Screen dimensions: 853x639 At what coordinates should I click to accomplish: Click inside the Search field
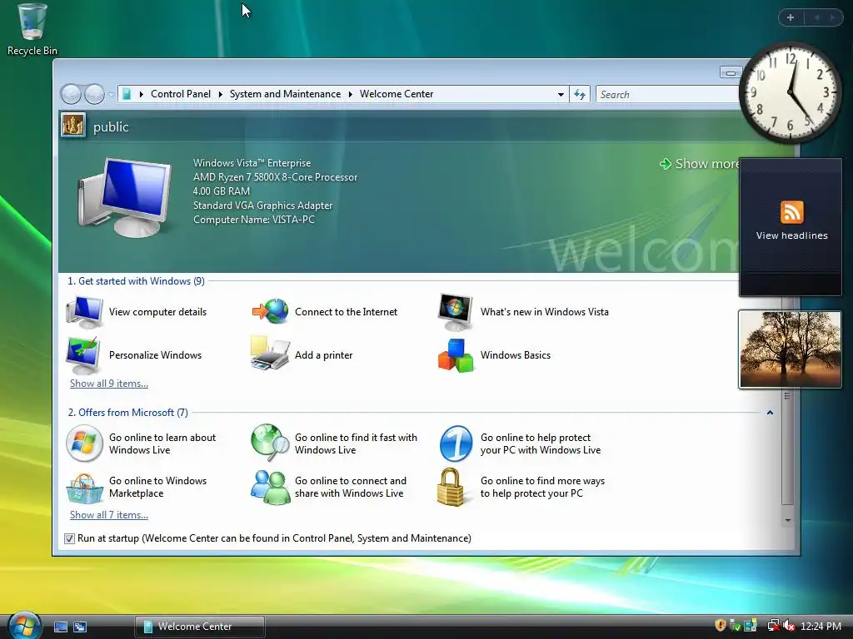668,95
